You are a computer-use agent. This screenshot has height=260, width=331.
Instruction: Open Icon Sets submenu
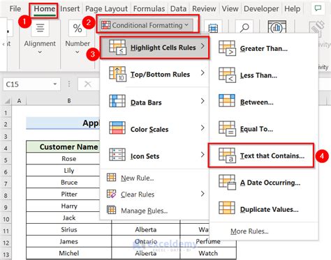coord(154,155)
